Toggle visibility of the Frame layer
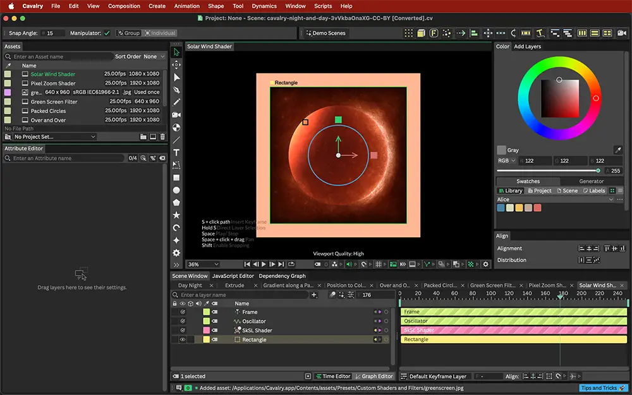Image resolution: width=632 pixels, height=395 pixels. (x=183, y=312)
